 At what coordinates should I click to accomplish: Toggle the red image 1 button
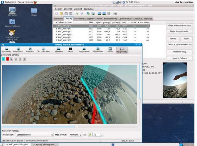7,59
